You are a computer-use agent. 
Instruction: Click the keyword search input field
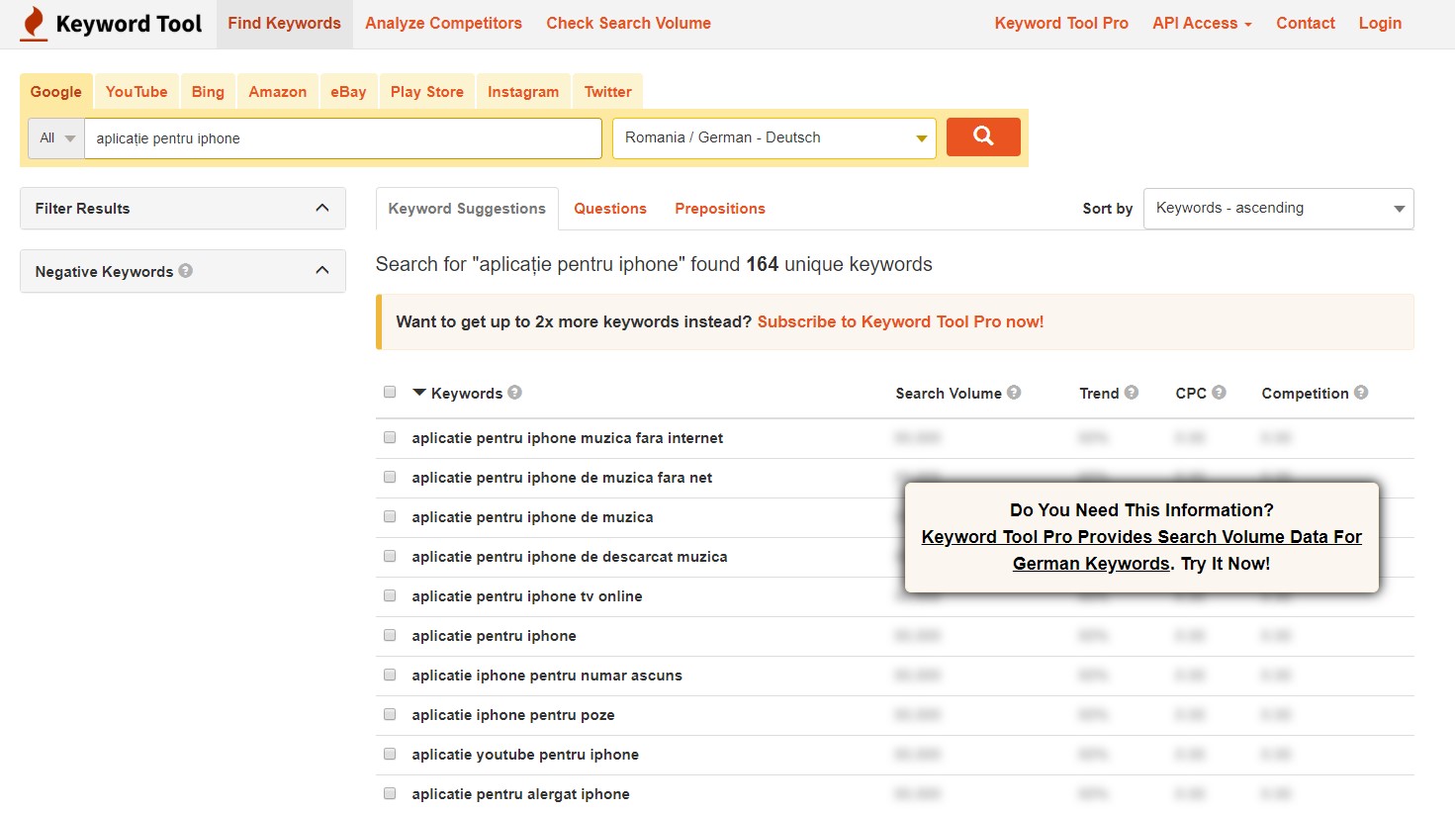point(343,138)
